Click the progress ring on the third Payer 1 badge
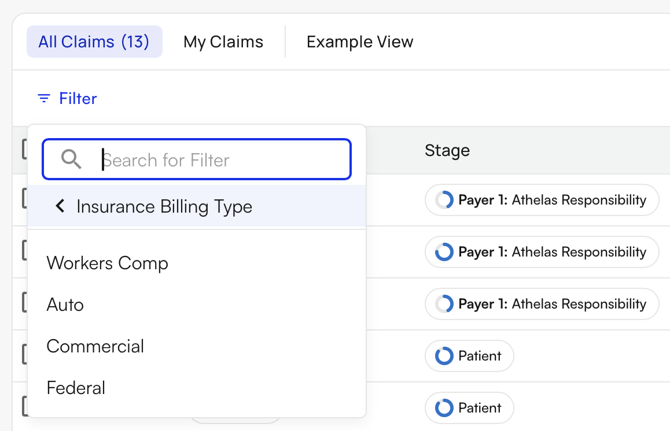Viewport: 670px width, 431px height. (x=444, y=304)
